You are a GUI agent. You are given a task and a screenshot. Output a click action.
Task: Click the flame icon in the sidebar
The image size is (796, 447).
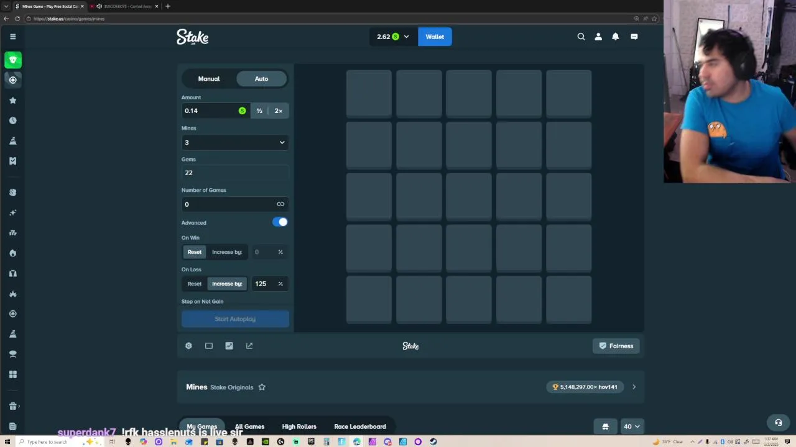pyautogui.click(x=12, y=253)
